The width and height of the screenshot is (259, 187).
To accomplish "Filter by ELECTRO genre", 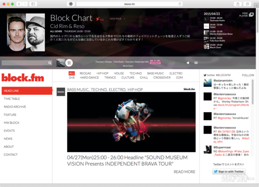I will coord(176,73).
